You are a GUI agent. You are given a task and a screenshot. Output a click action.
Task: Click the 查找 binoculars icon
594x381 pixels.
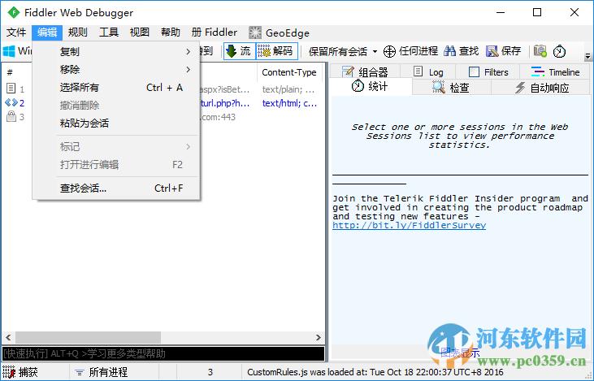tap(449, 51)
